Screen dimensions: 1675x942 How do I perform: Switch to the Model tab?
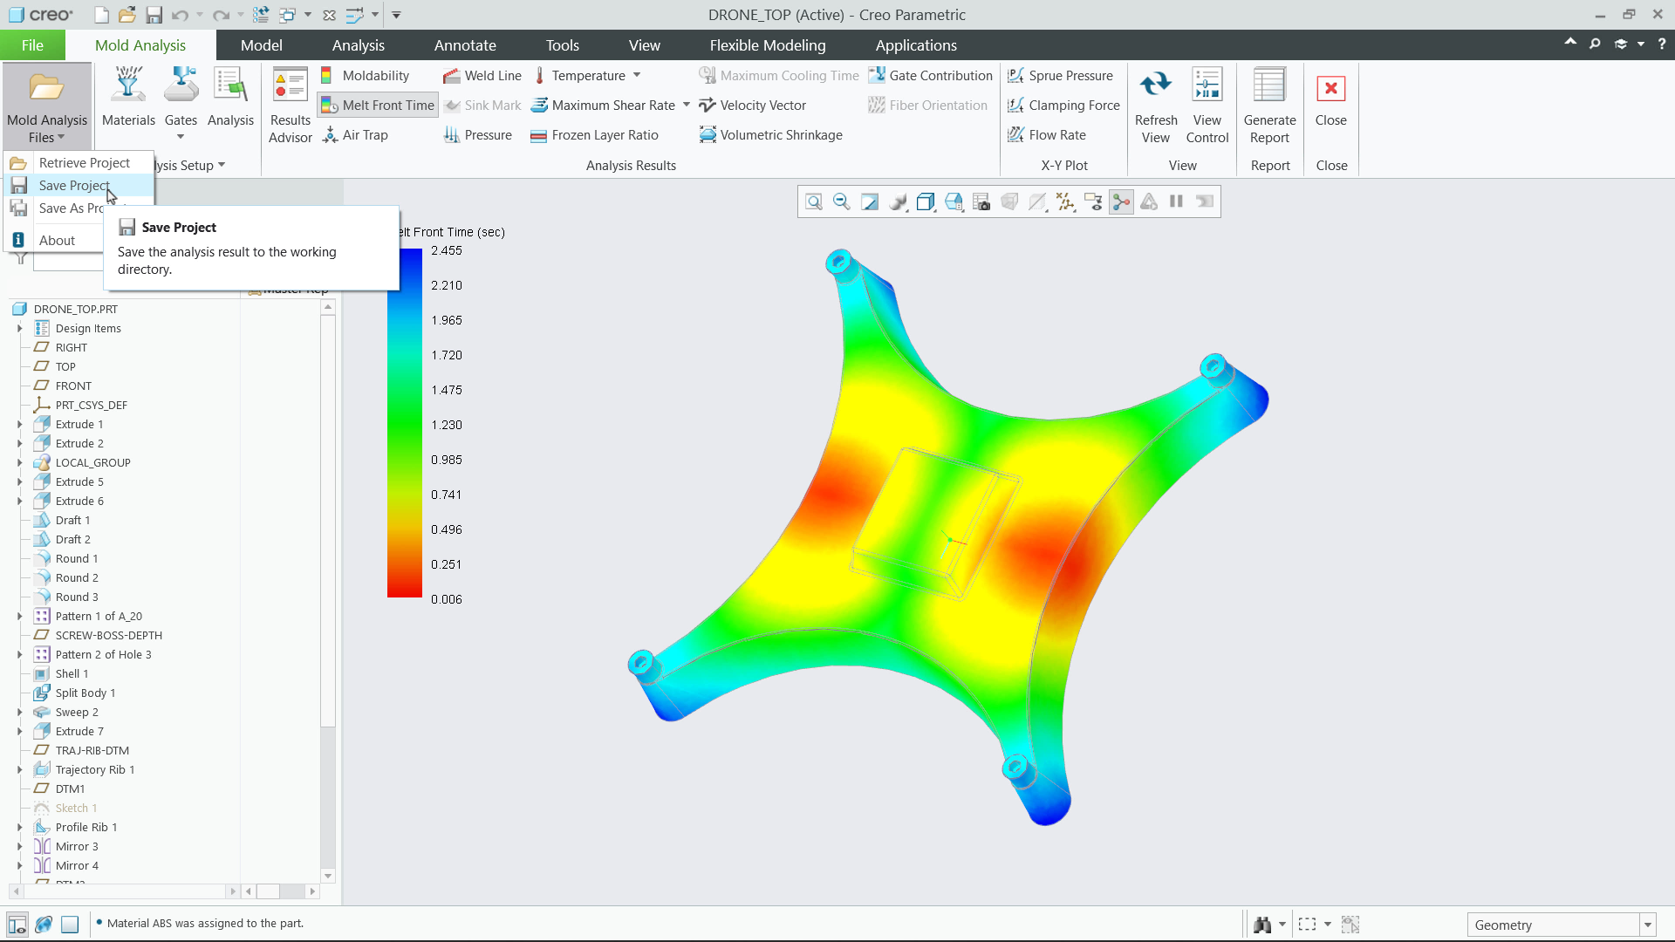[x=261, y=45]
